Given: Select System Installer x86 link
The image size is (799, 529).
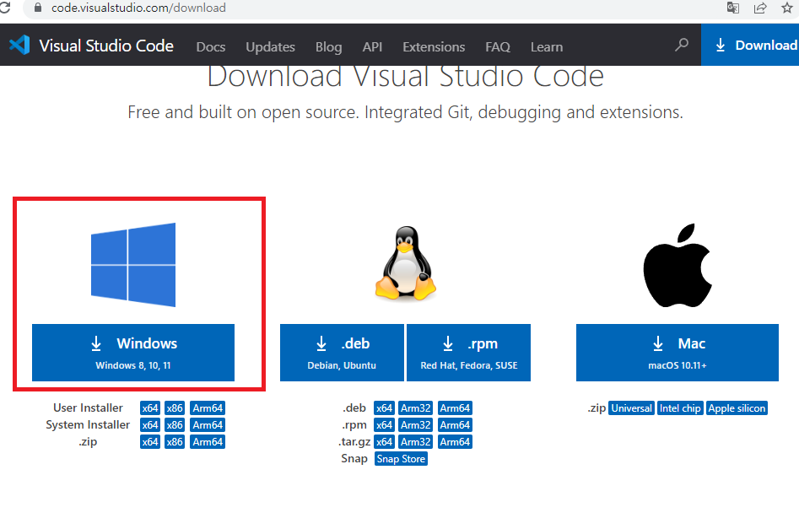Looking at the screenshot, I should pyautogui.click(x=175, y=425).
